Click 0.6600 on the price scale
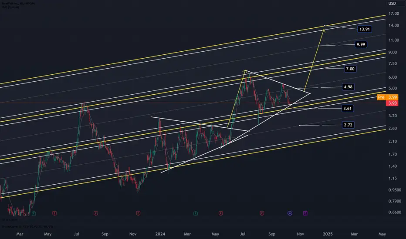 tap(395, 212)
